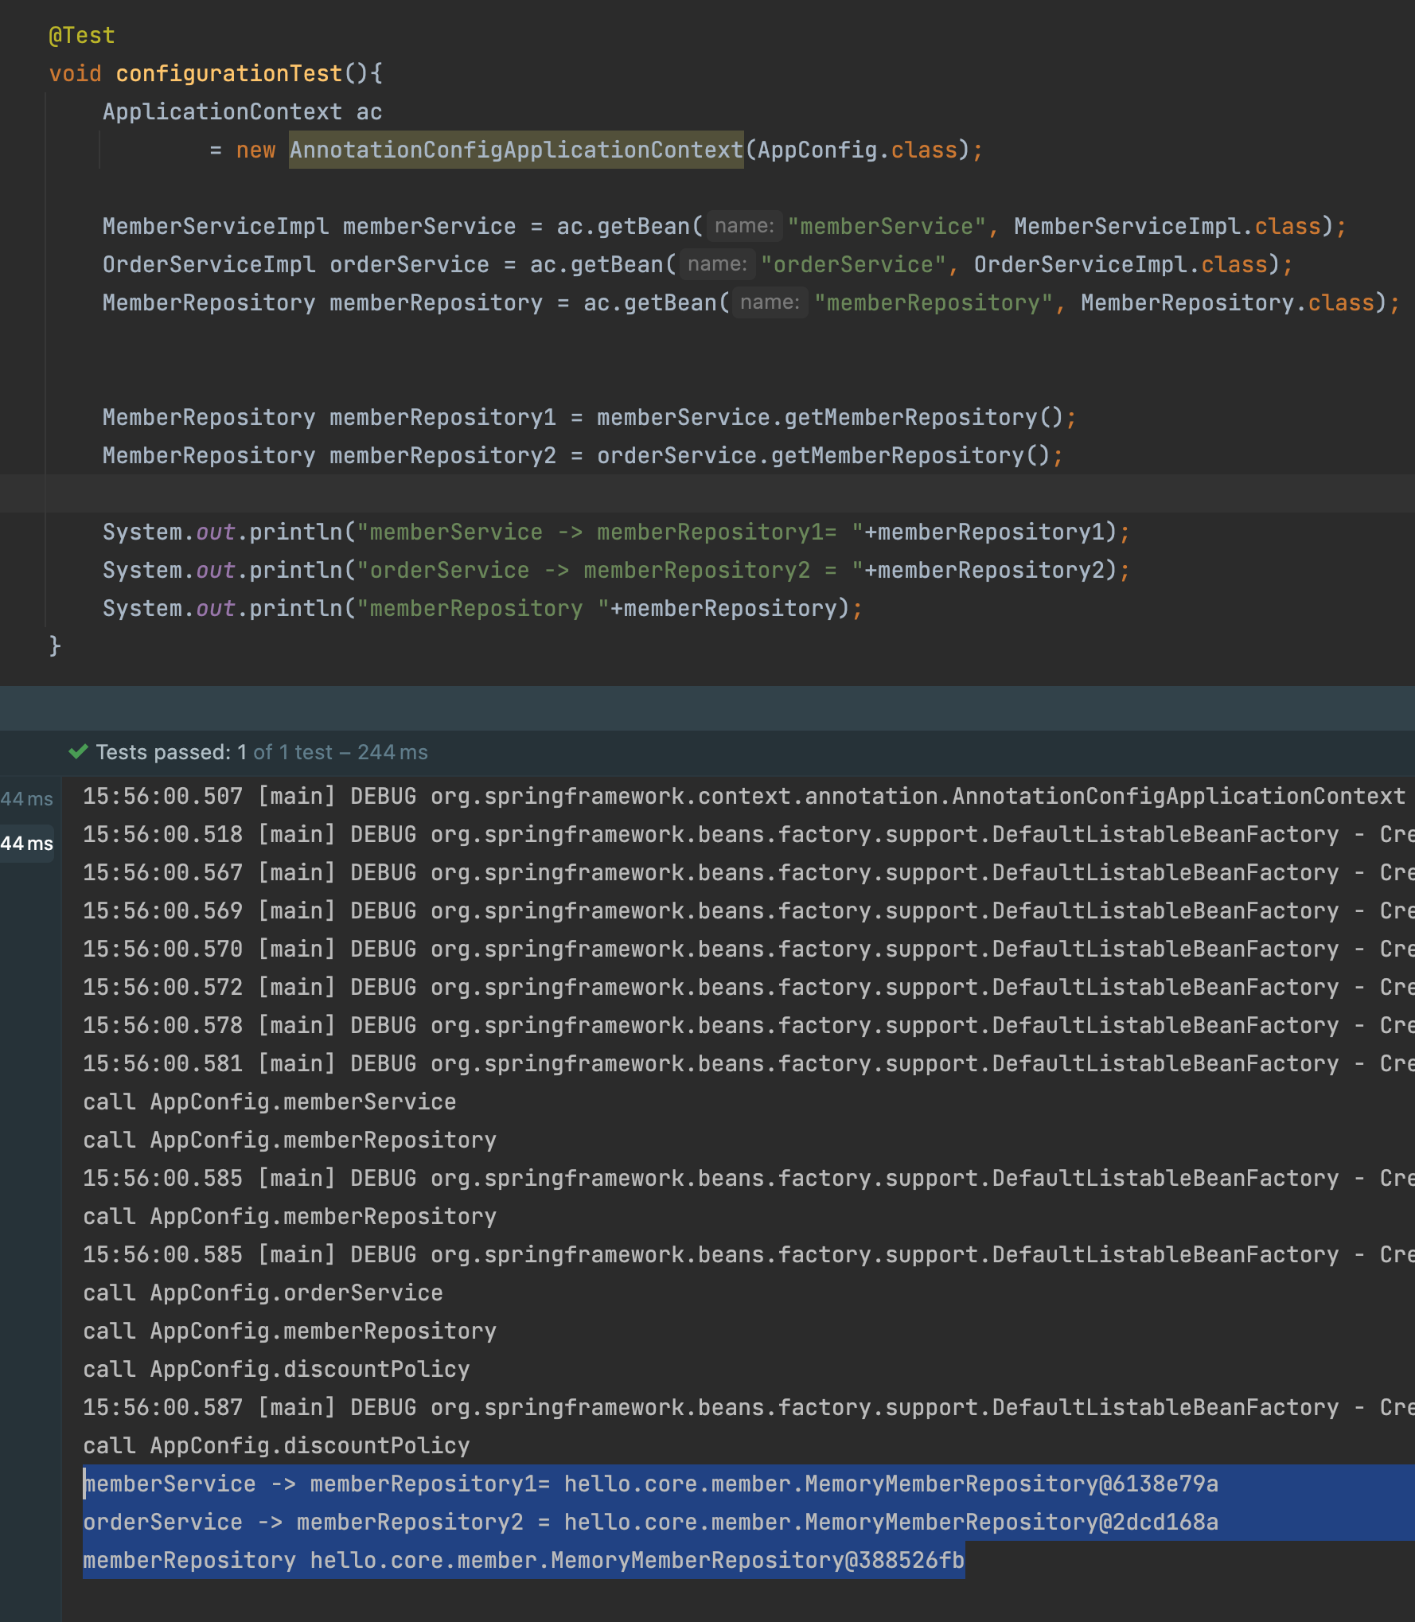Click the MemberServiceImpl.class argument
The height and width of the screenshot is (1622, 1415).
(x=1167, y=227)
